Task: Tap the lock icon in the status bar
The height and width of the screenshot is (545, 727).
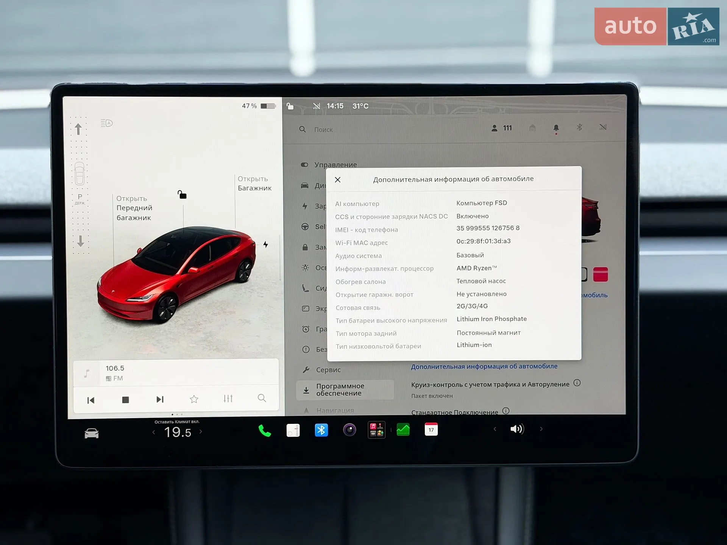Action: [290, 106]
